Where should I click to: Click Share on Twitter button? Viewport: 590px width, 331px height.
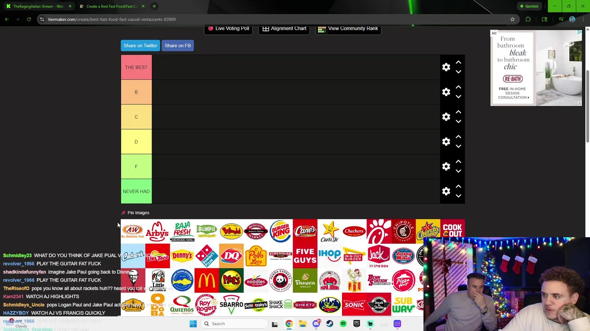140,46
